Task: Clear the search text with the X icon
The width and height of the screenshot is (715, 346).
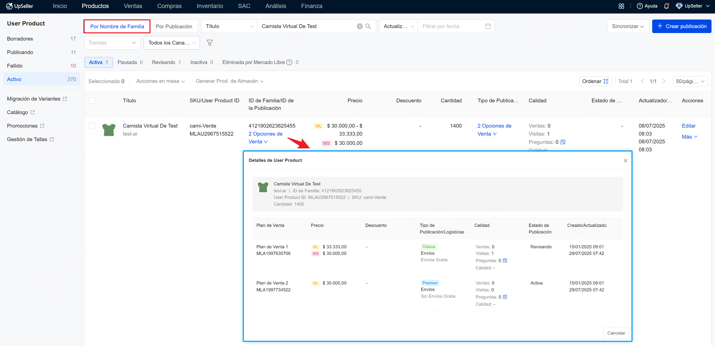Action: [359, 26]
